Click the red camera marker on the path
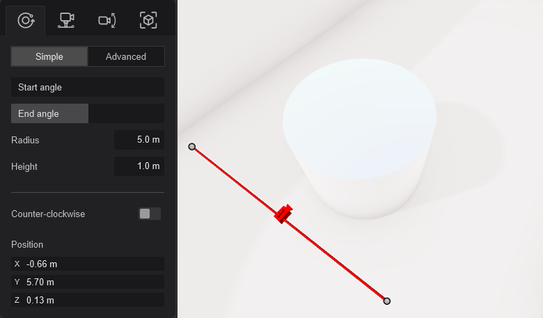 pyautogui.click(x=283, y=214)
